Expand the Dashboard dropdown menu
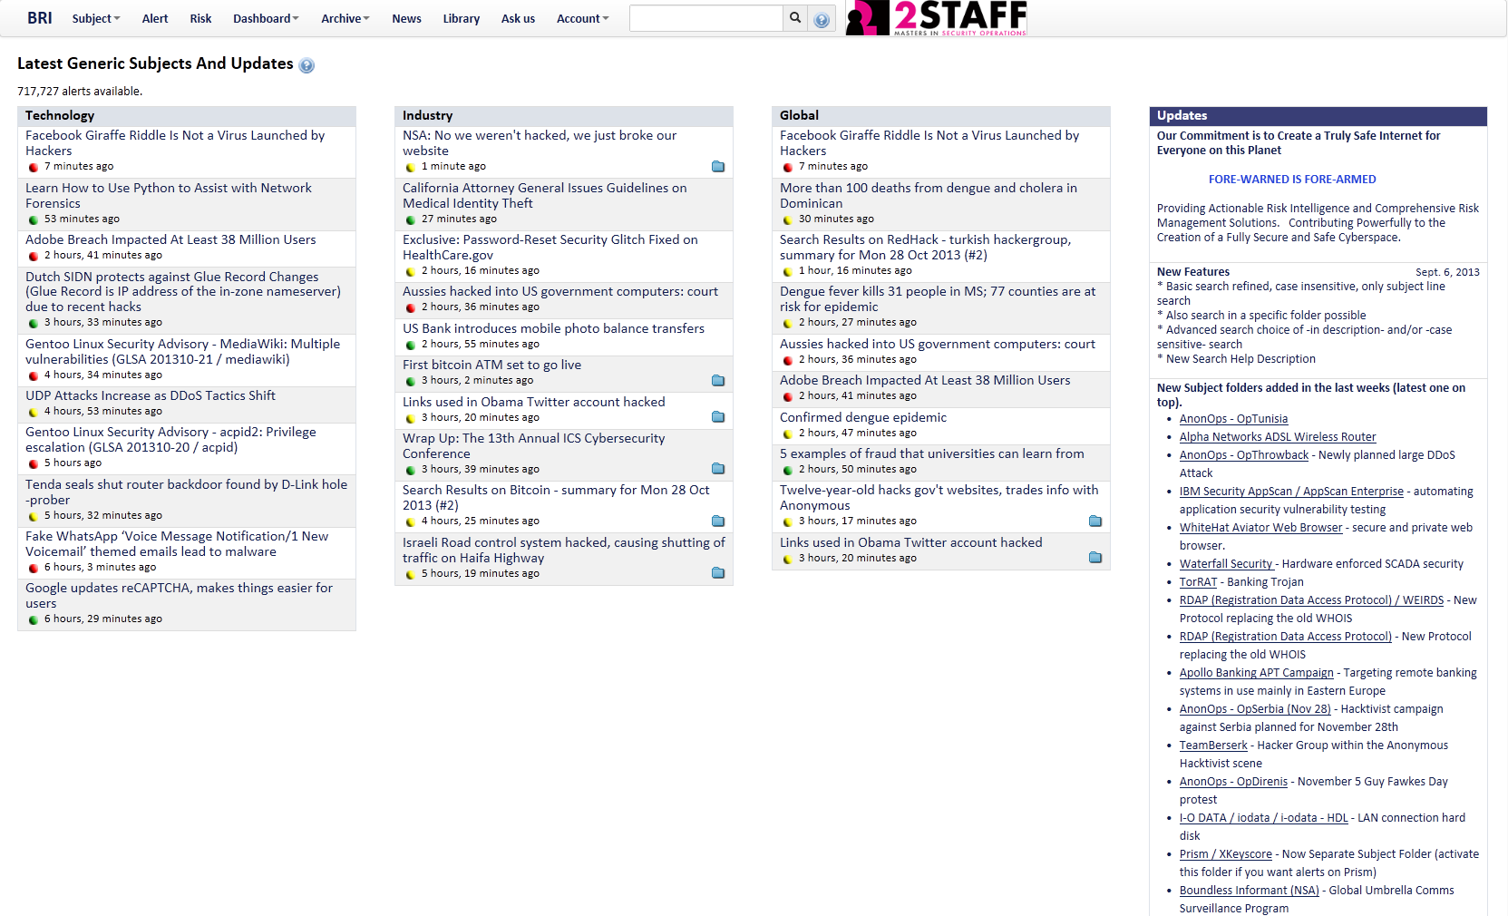1508x916 pixels. (266, 18)
